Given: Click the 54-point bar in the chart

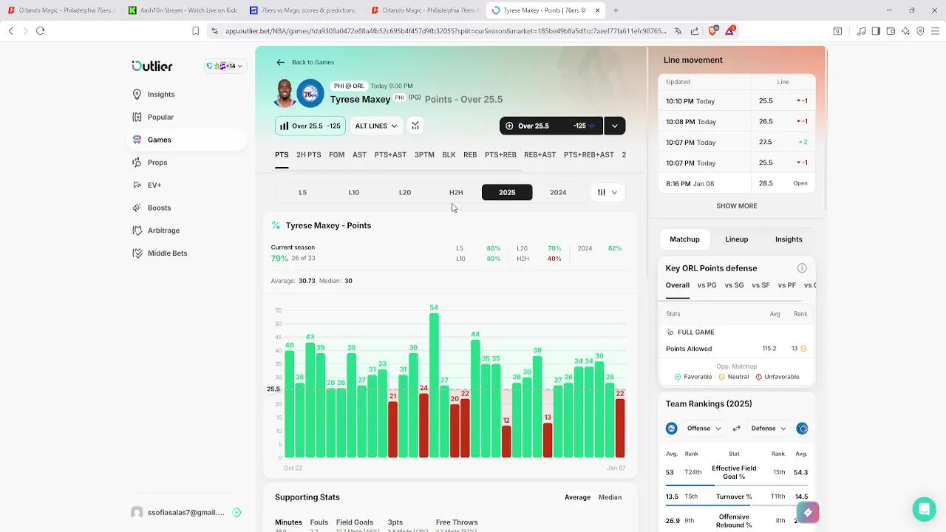Looking at the screenshot, I should [x=434, y=386].
